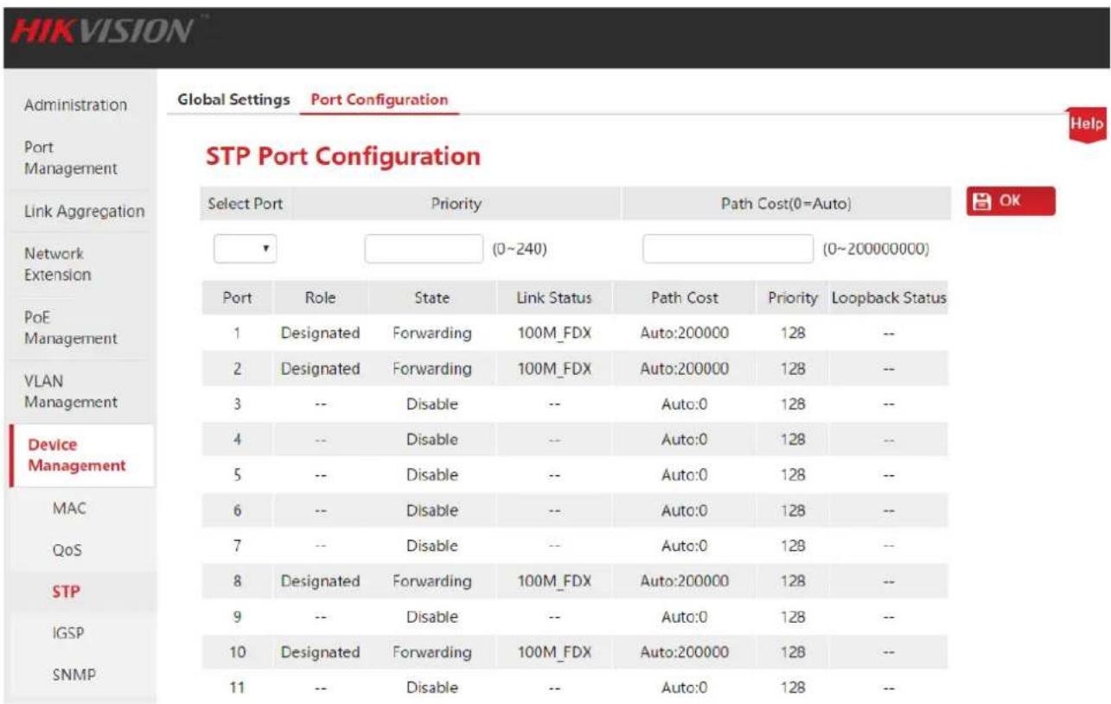Select the Port Configuration tab
Screen dimensions: 1111x704
[x=380, y=99]
